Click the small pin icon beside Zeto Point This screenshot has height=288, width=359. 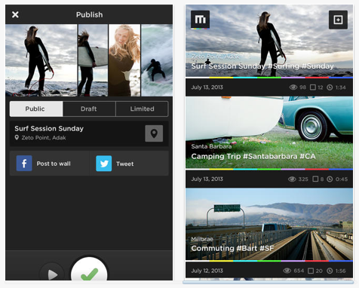pyautogui.click(x=17, y=138)
